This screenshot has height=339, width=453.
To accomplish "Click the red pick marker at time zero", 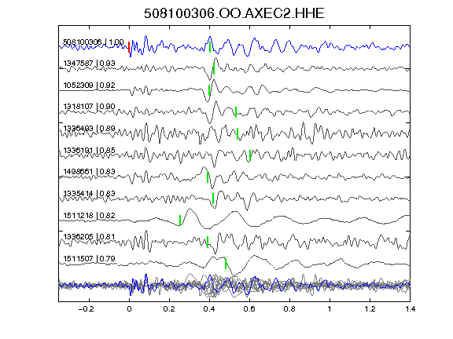I will tap(129, 47).
